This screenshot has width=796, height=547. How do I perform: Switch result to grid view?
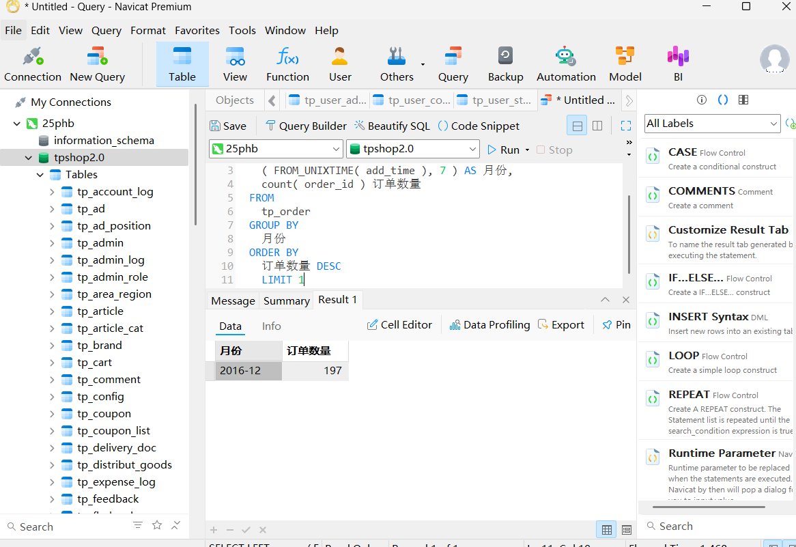click(x=607, y=530)
